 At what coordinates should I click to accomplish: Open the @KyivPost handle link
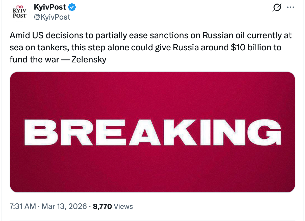[52, 17]
